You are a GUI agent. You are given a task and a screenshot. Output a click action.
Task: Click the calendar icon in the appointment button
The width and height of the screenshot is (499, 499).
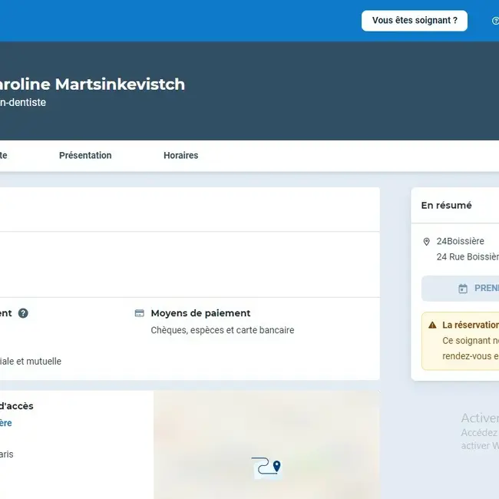pyautogui.click(x=463, y=289)
